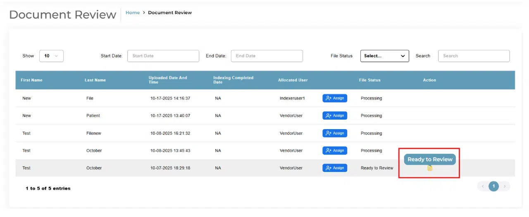Click the document review icon in Action column
Viewport: 529px width, 217px height.
[x=430, y=168]
